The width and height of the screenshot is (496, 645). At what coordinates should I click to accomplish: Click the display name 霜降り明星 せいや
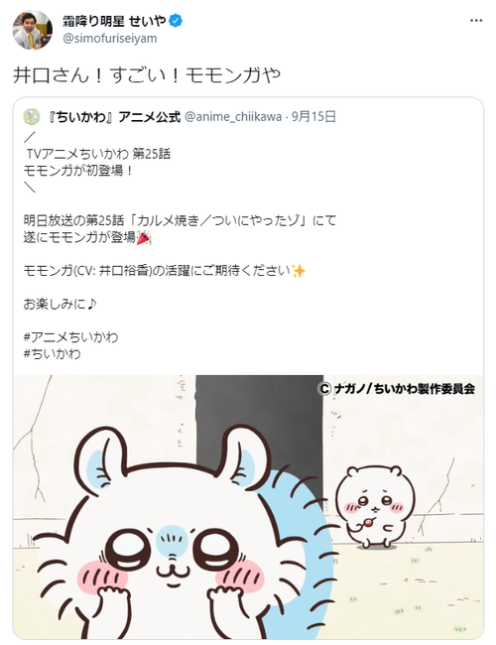[x=114, y=21]
